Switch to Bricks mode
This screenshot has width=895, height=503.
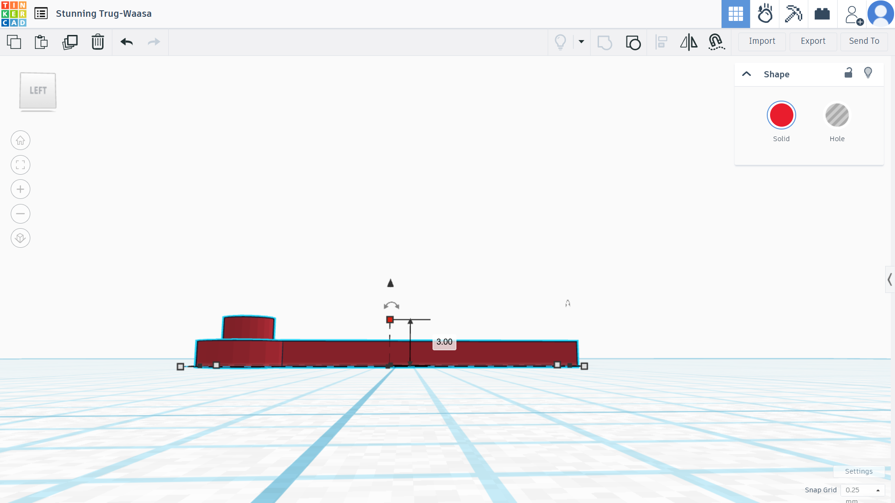[822, 14]
